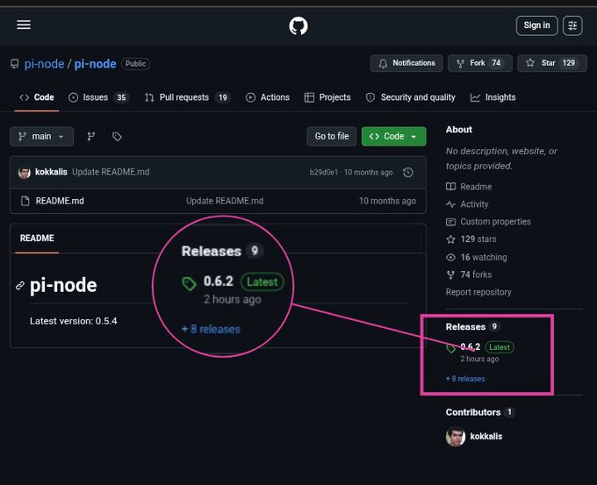Open kokkalis contributor avatar

(456, 436)
